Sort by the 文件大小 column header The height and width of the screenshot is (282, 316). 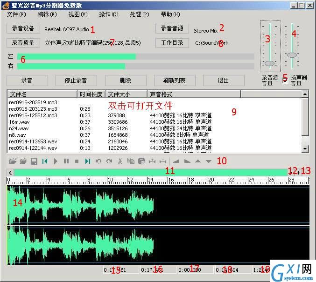click(x=126, y=94)
